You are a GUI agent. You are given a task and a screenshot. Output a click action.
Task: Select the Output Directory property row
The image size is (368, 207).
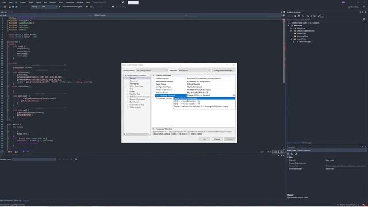(x=195, y=79)
